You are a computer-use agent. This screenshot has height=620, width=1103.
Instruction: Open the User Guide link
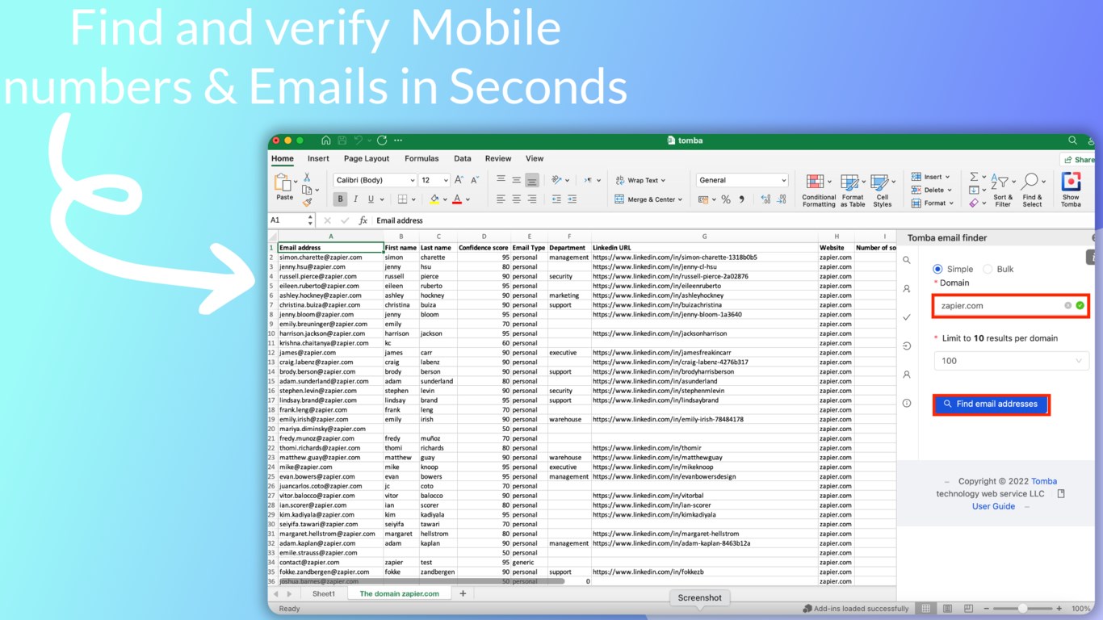(993, 506)
